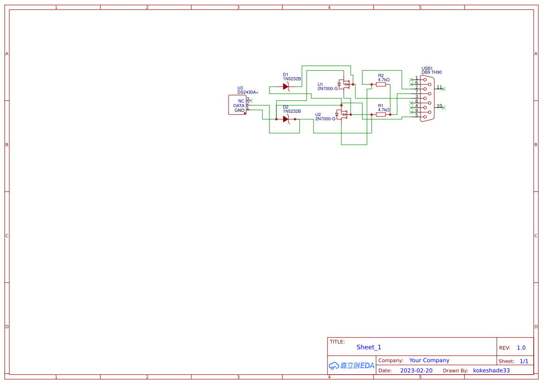Viewport: 543px width, 384px height.
Task: Click the DATA pin label on U3
Action: coord(238,105)
